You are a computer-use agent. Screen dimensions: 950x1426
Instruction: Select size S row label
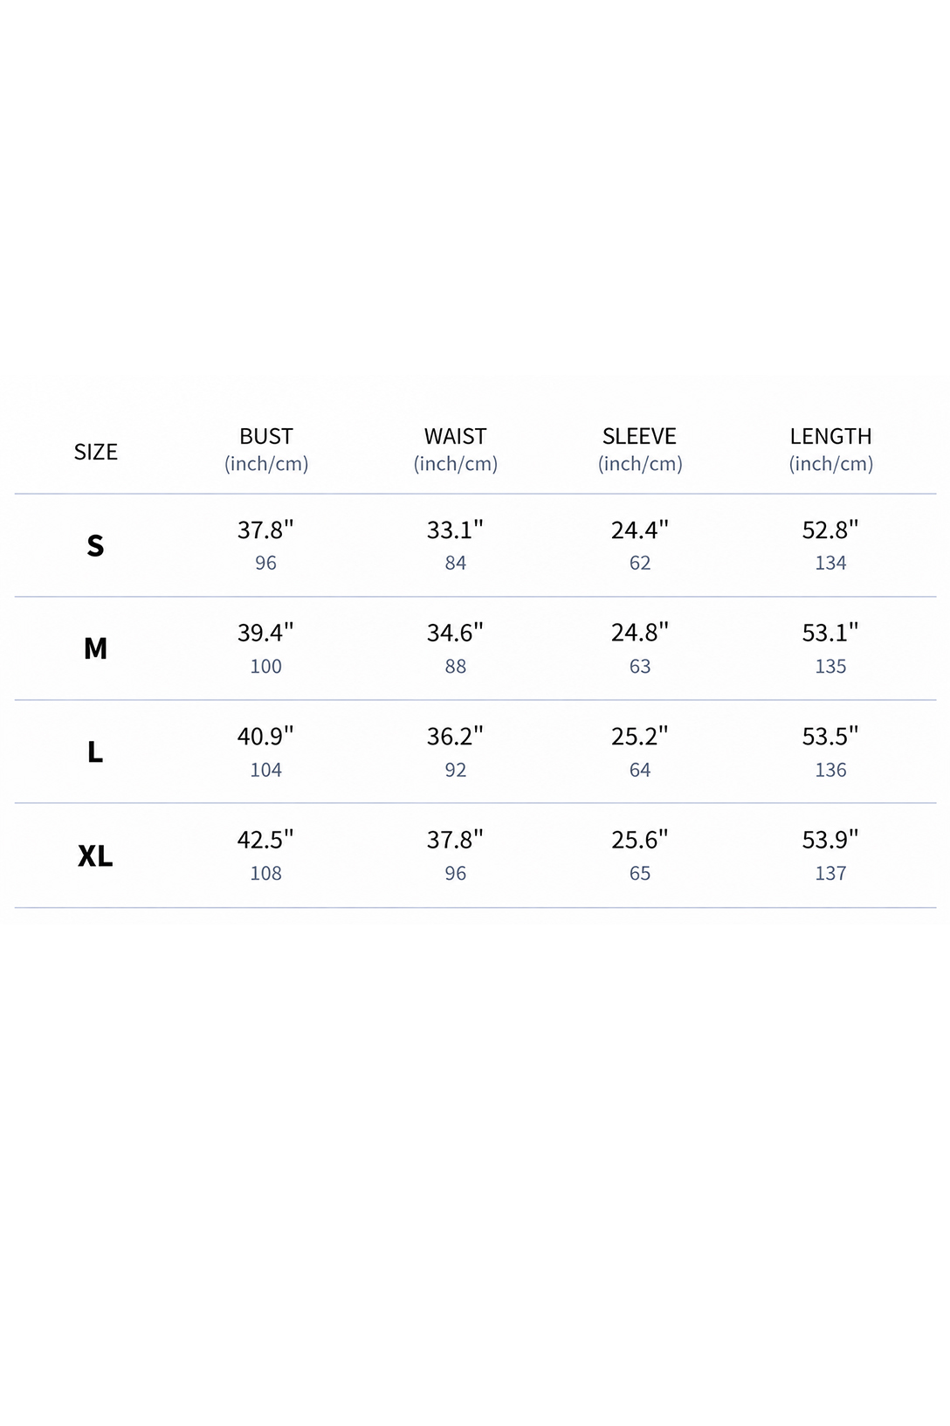coord(95,545)
